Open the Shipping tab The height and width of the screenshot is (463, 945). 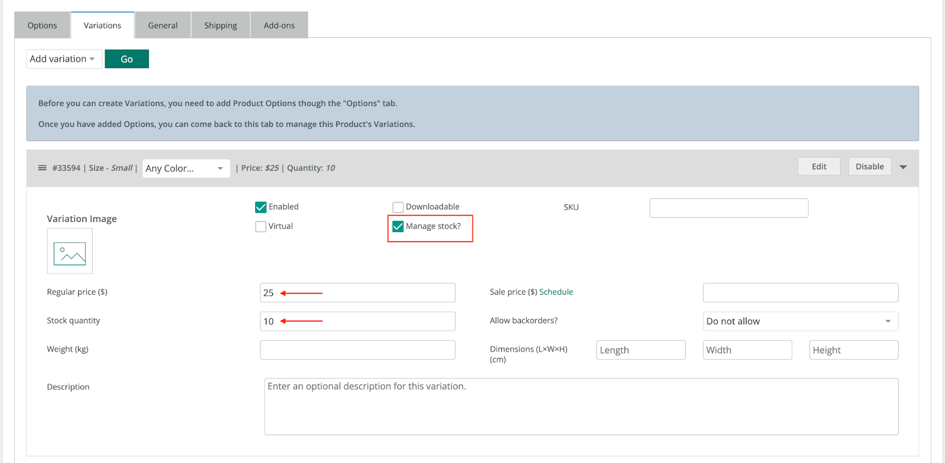tap(220, 25)
